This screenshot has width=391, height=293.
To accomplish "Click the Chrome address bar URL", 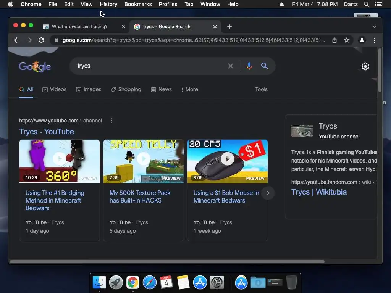I will (x=194, y=40).
